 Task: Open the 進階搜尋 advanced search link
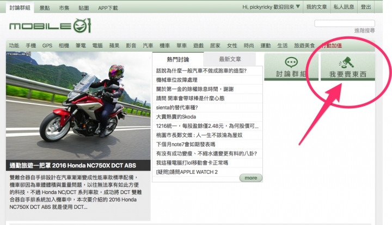coord(364,30)
